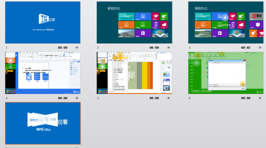Screen dimensions: 266x148
Task: Select slide 5 thumbnail with orange stripes
Action: (134, 73)
